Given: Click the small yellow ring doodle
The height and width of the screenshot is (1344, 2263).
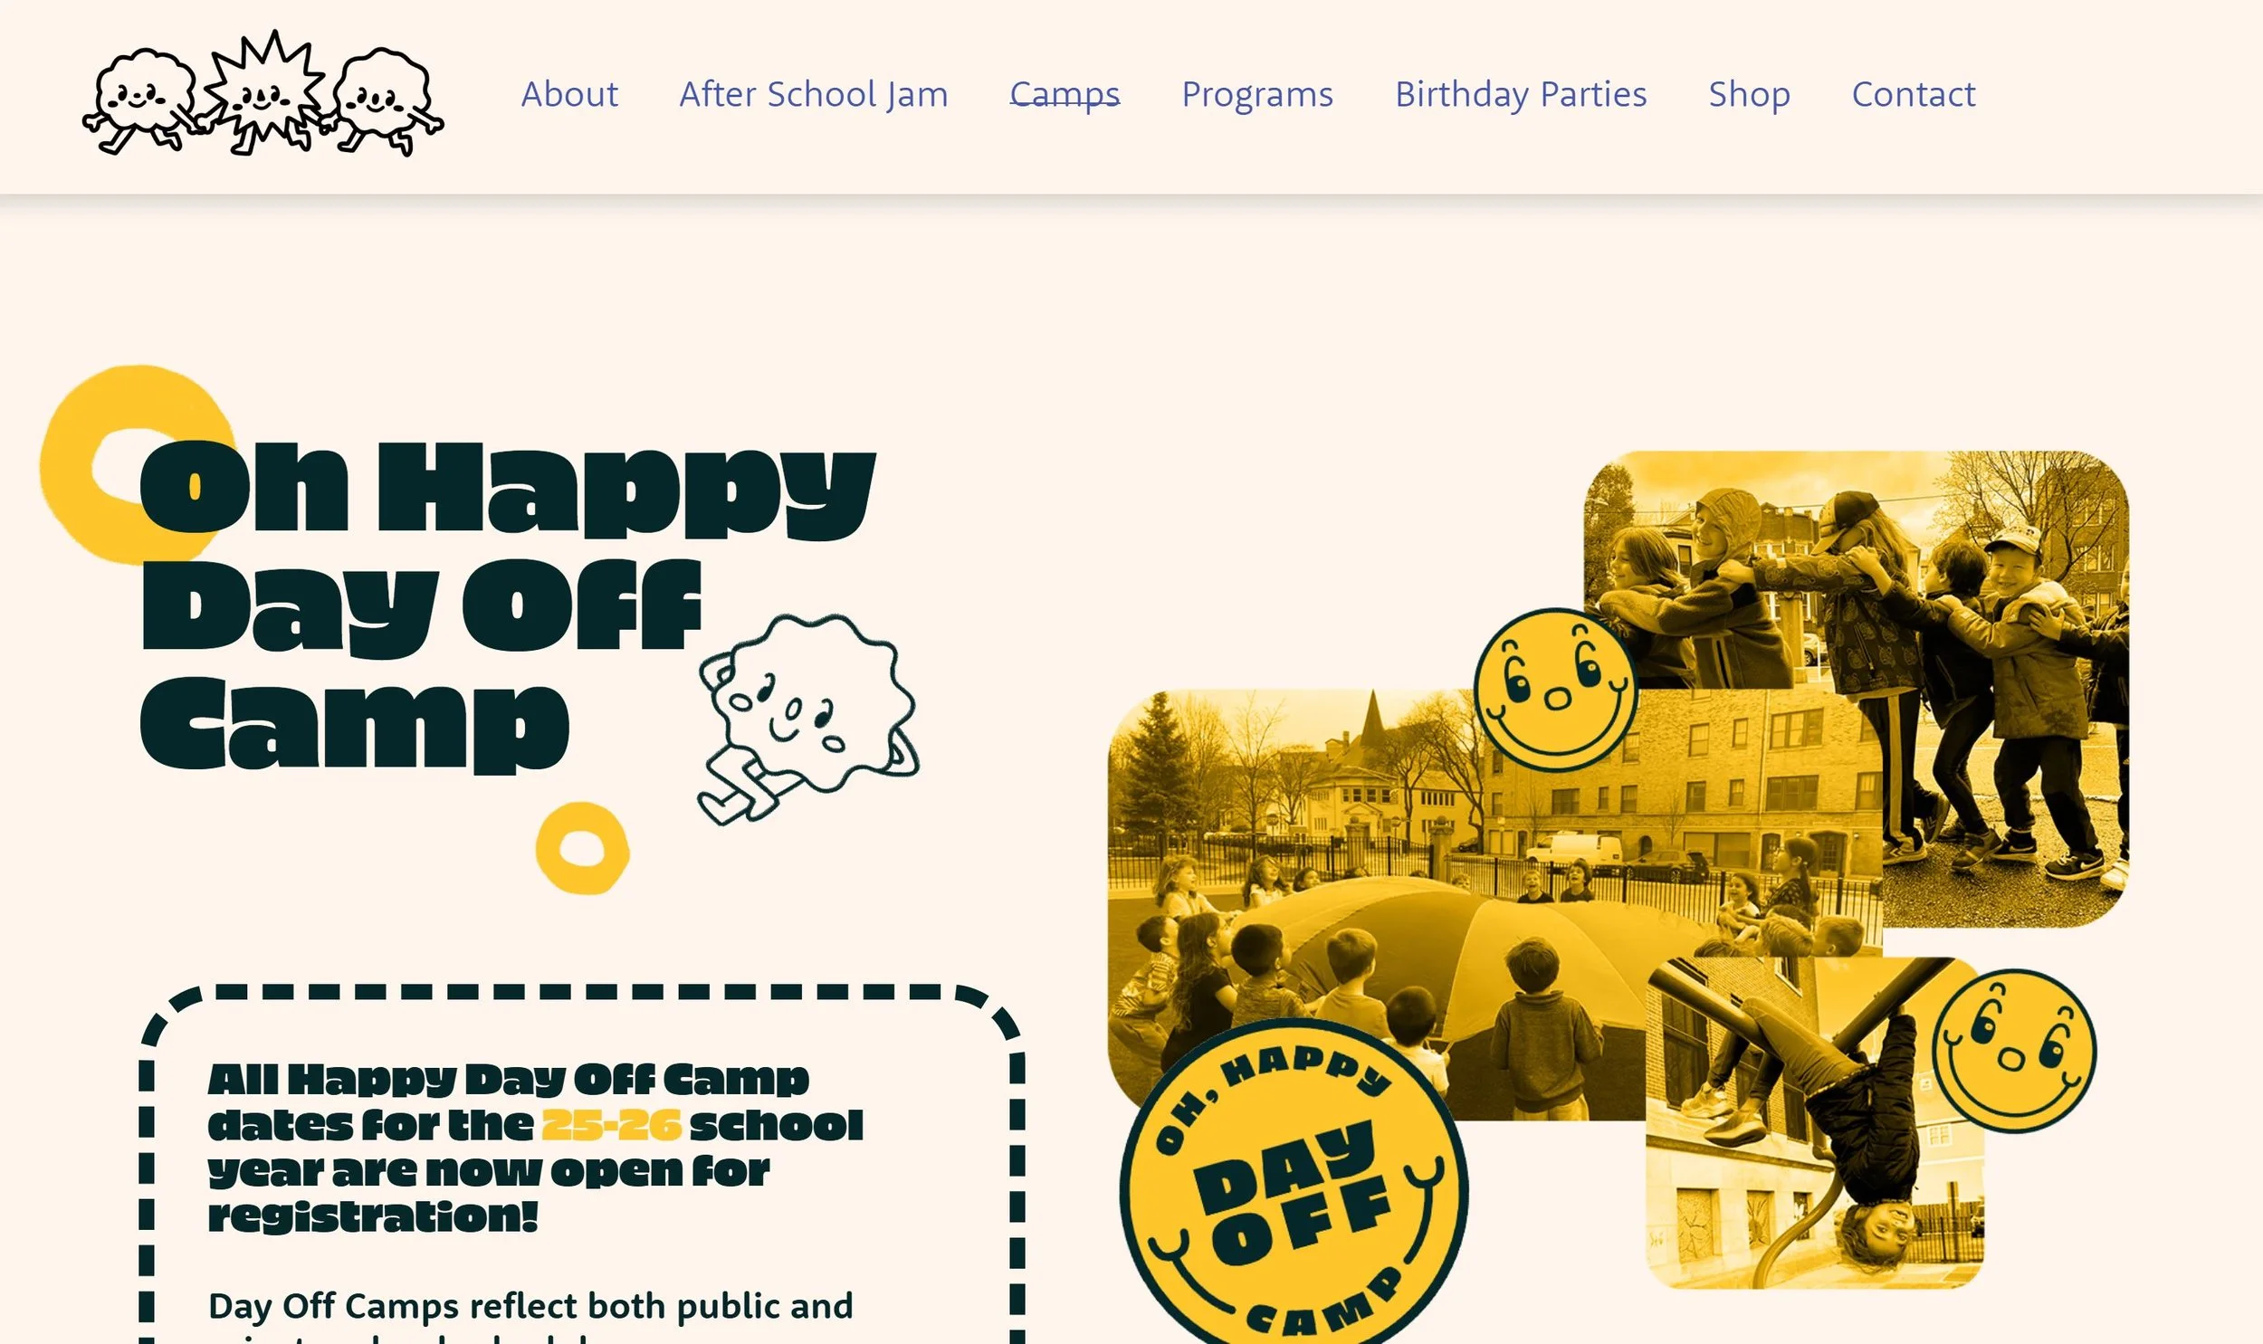Looking at the screenshot, I should point(583,848).
